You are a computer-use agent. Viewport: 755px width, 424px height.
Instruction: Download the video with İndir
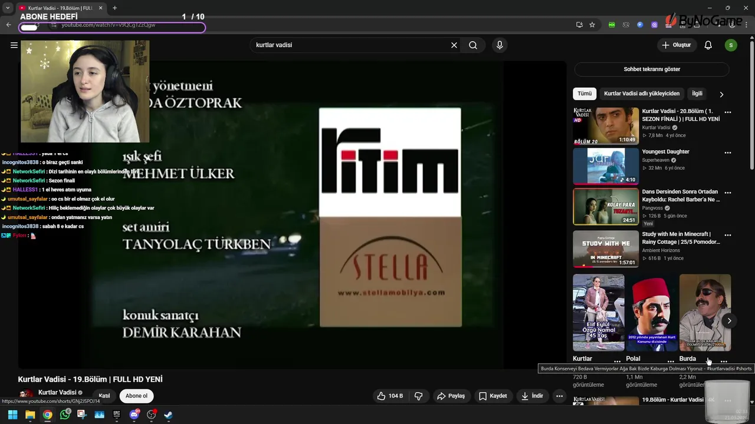[531, 396]
